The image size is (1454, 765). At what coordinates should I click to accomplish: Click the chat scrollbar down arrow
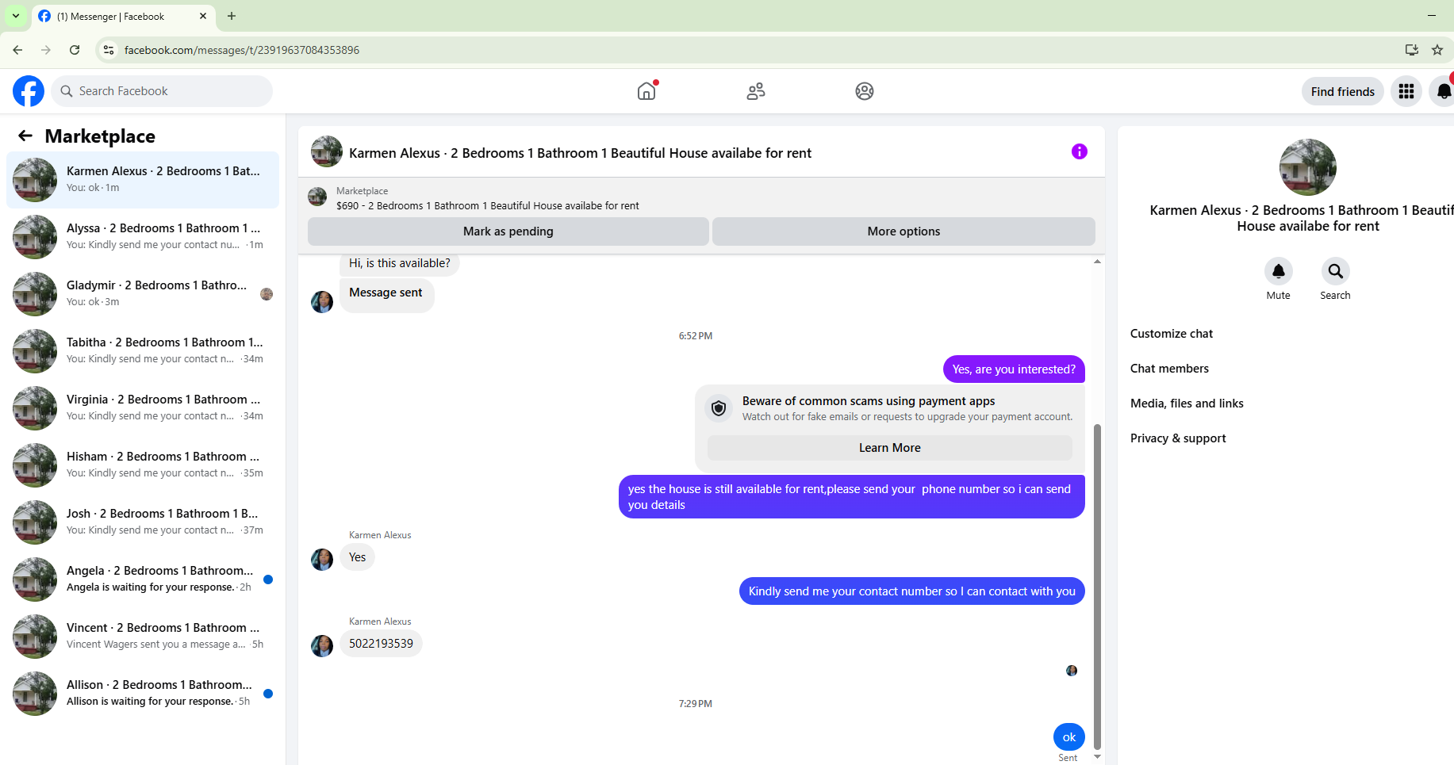[x=1097, y=757]
